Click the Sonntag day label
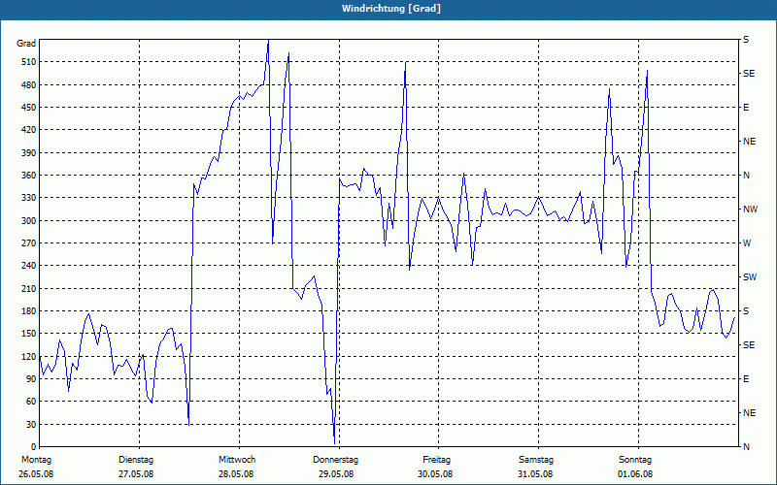 (635, 460)
